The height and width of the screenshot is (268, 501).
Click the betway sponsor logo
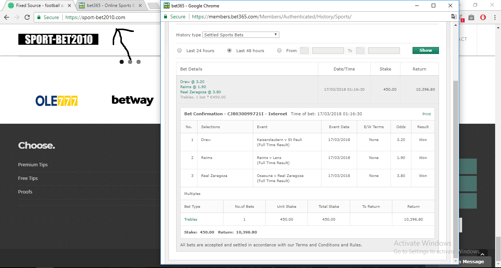pyautogui.click(x=132, y=100)
